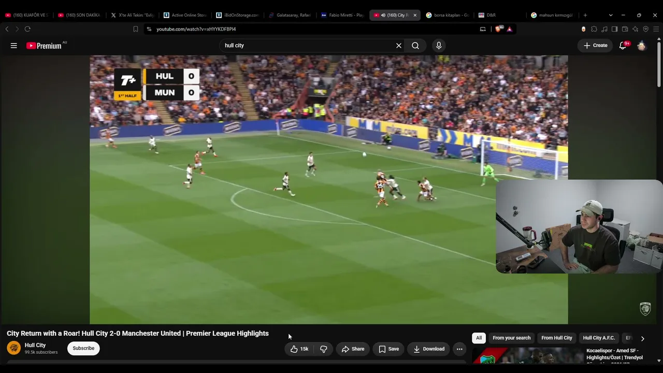Select the 'From Hull City' chip

coord(557,338)
